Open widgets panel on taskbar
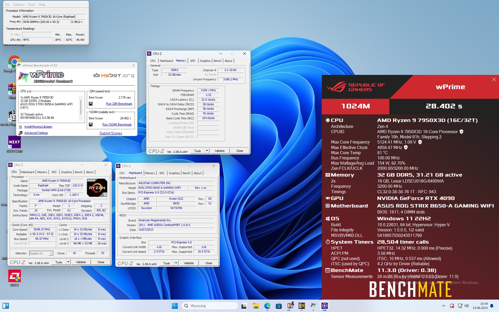499x312 pixels. click(x=6, y=306)
